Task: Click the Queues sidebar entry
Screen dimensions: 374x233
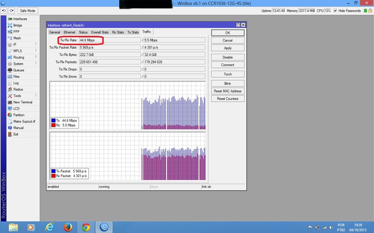Action: click(19, 70)
